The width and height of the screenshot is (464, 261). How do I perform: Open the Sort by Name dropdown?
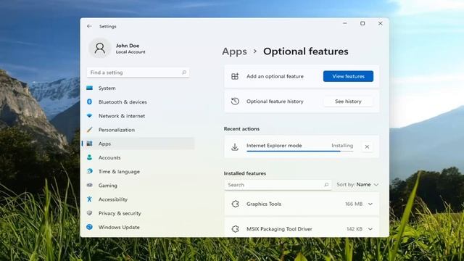pos(357,185)
